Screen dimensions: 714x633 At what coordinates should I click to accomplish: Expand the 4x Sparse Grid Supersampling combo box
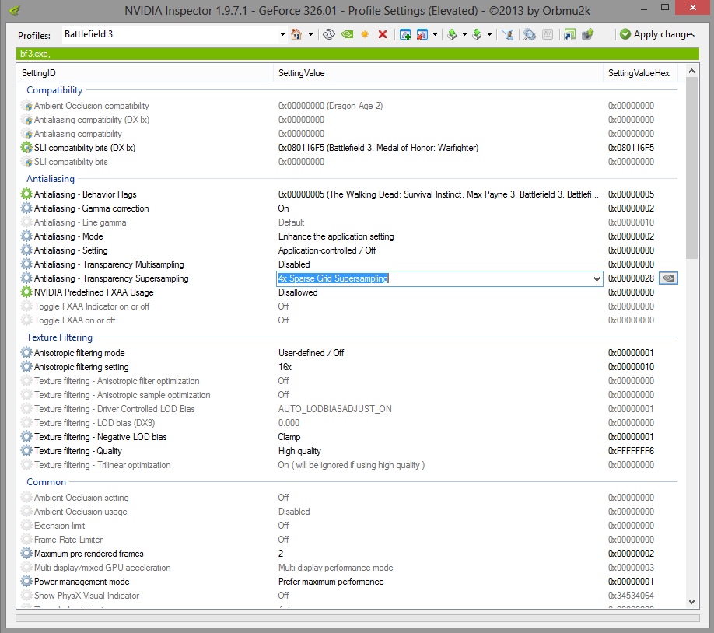(x=597, y=278)
